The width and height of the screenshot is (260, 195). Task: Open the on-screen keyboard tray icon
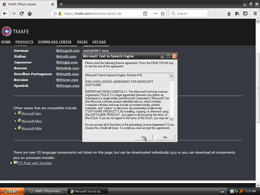click(222, 191)
